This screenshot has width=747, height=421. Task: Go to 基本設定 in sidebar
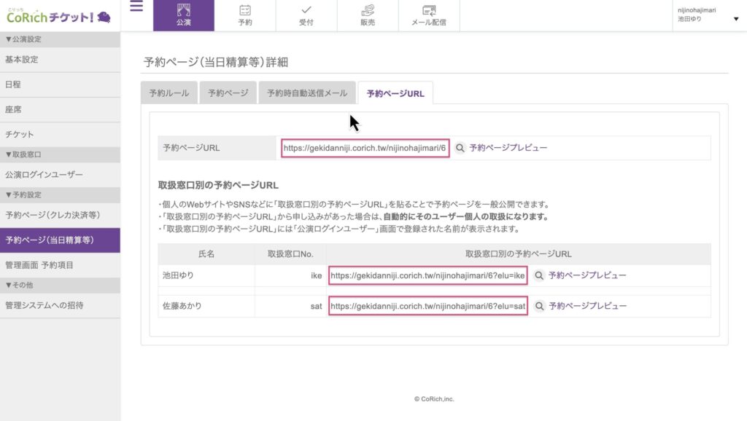pyautogui.click(x=22, y=60)
